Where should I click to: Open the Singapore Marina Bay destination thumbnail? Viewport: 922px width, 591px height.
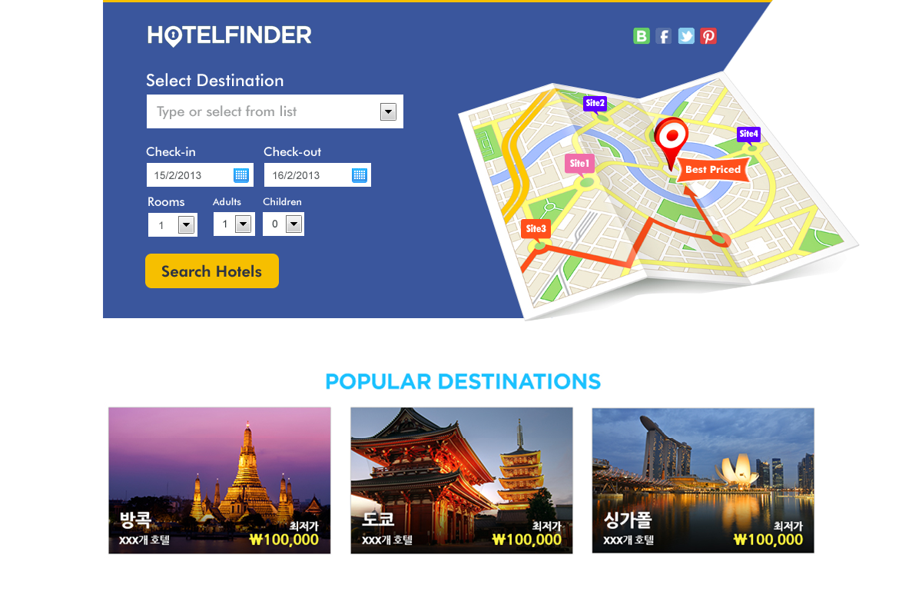pos(703,480)
